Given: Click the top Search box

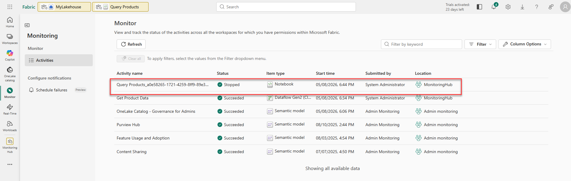Looking at the screenshot, I should tap(286, 7).
